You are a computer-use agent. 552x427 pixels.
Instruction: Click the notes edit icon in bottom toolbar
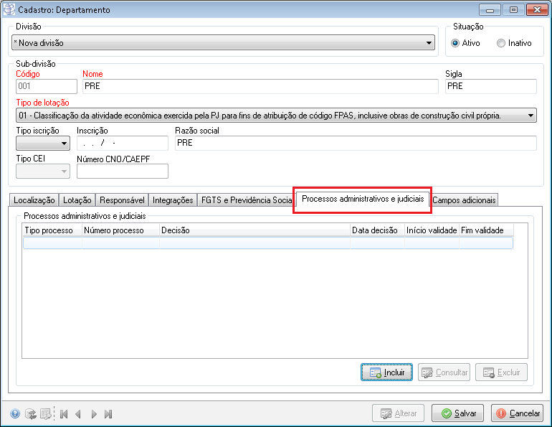pyautogui.click(x=45, y=414)
